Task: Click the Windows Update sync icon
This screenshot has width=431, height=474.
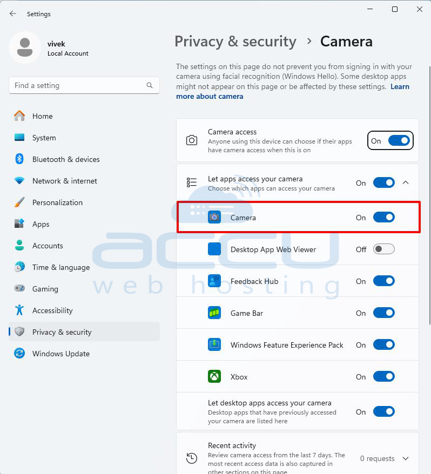Action: coord(19,354)
